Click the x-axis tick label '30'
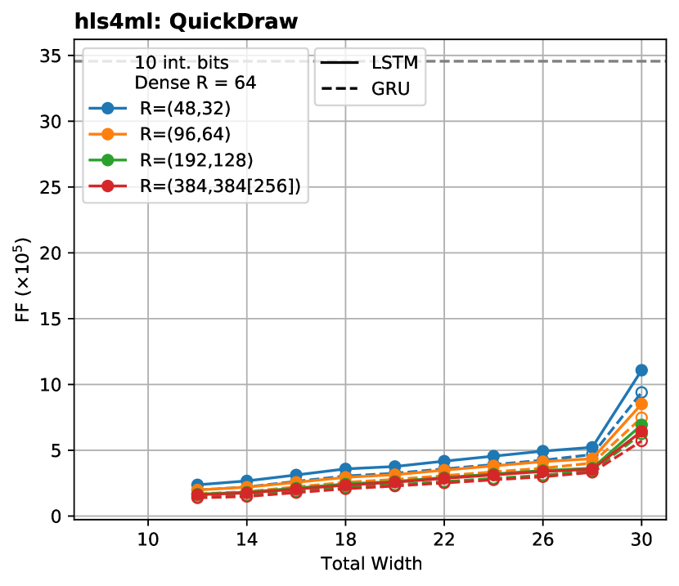The image size is (679, 586). tap(641, 539)
